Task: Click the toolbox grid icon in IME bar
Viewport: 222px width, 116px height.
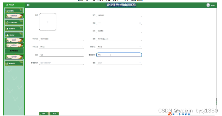Action: tap(189, 114)
